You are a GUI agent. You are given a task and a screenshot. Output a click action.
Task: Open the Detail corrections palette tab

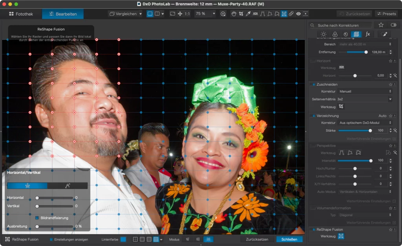(x=345, y=34)
